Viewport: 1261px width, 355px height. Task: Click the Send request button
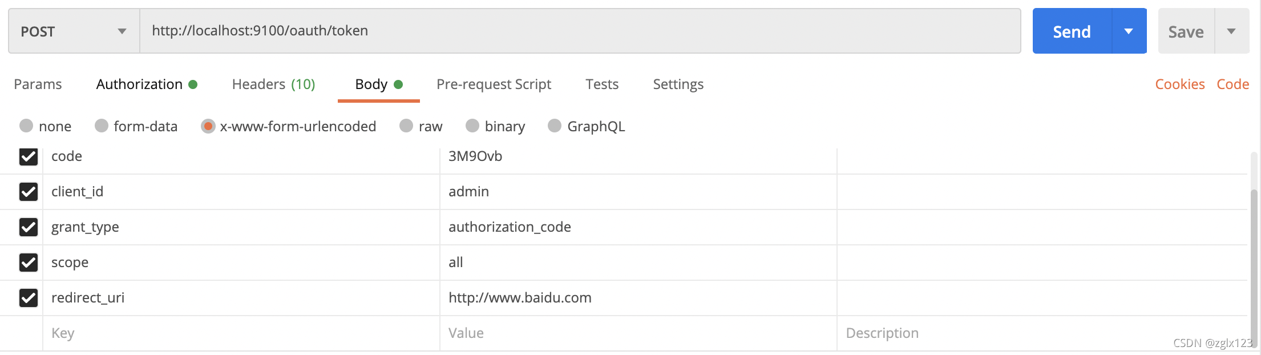(1072, 31)
